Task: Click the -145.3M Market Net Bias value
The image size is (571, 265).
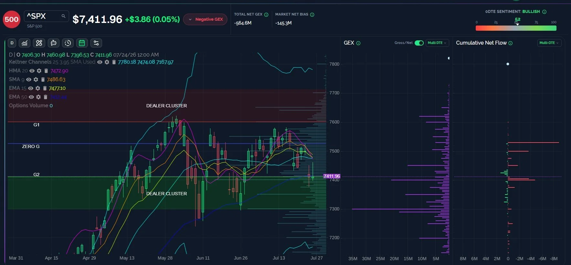Action: click(284, 23)
